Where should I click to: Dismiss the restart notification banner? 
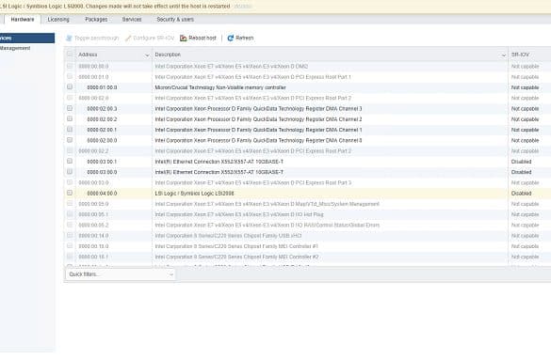click(x=243, y=7)
